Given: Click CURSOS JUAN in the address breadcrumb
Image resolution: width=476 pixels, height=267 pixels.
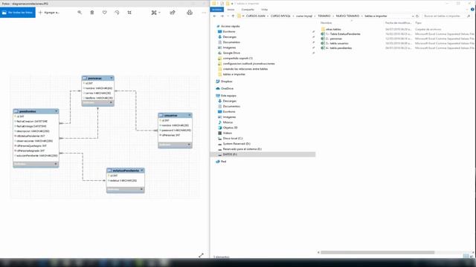Looking at the screenshot, I should click(255, 16).
